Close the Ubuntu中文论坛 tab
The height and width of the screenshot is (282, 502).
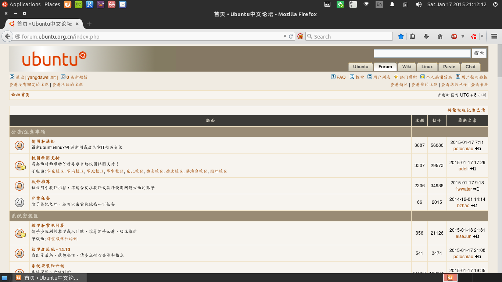coord(77,24)
